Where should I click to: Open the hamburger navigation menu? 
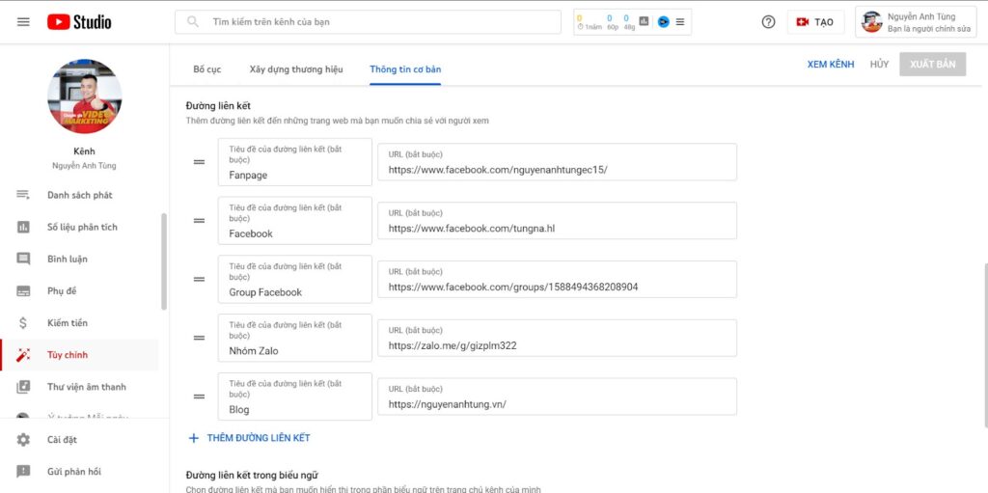pyautogui.click(x=23, y=22)
